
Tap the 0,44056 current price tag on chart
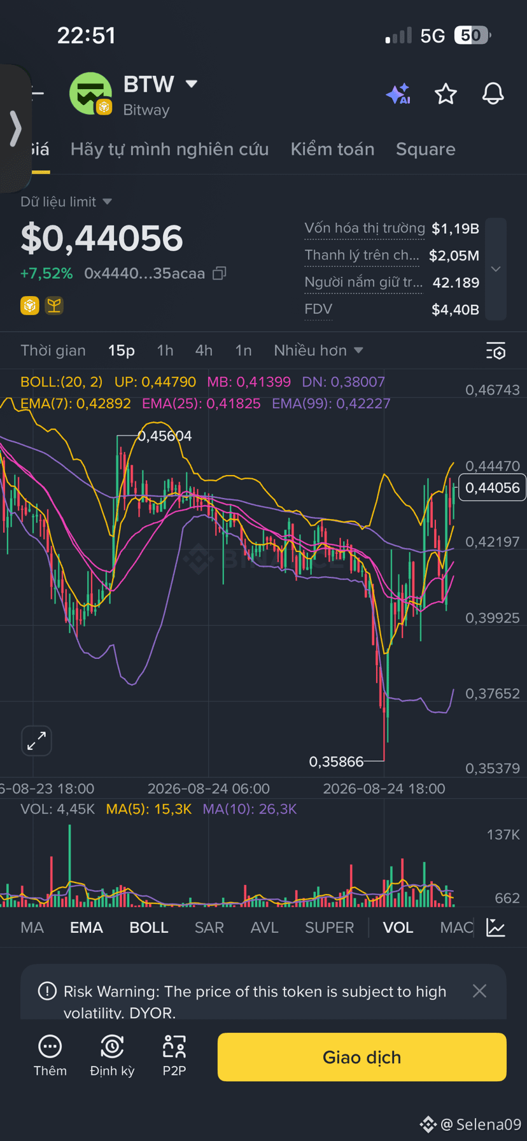pos(493,488)
